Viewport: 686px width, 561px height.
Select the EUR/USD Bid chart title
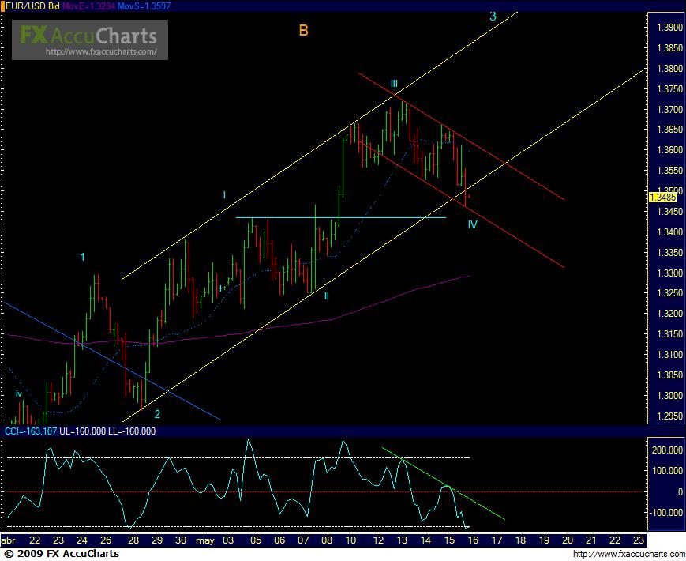(32, 6)
